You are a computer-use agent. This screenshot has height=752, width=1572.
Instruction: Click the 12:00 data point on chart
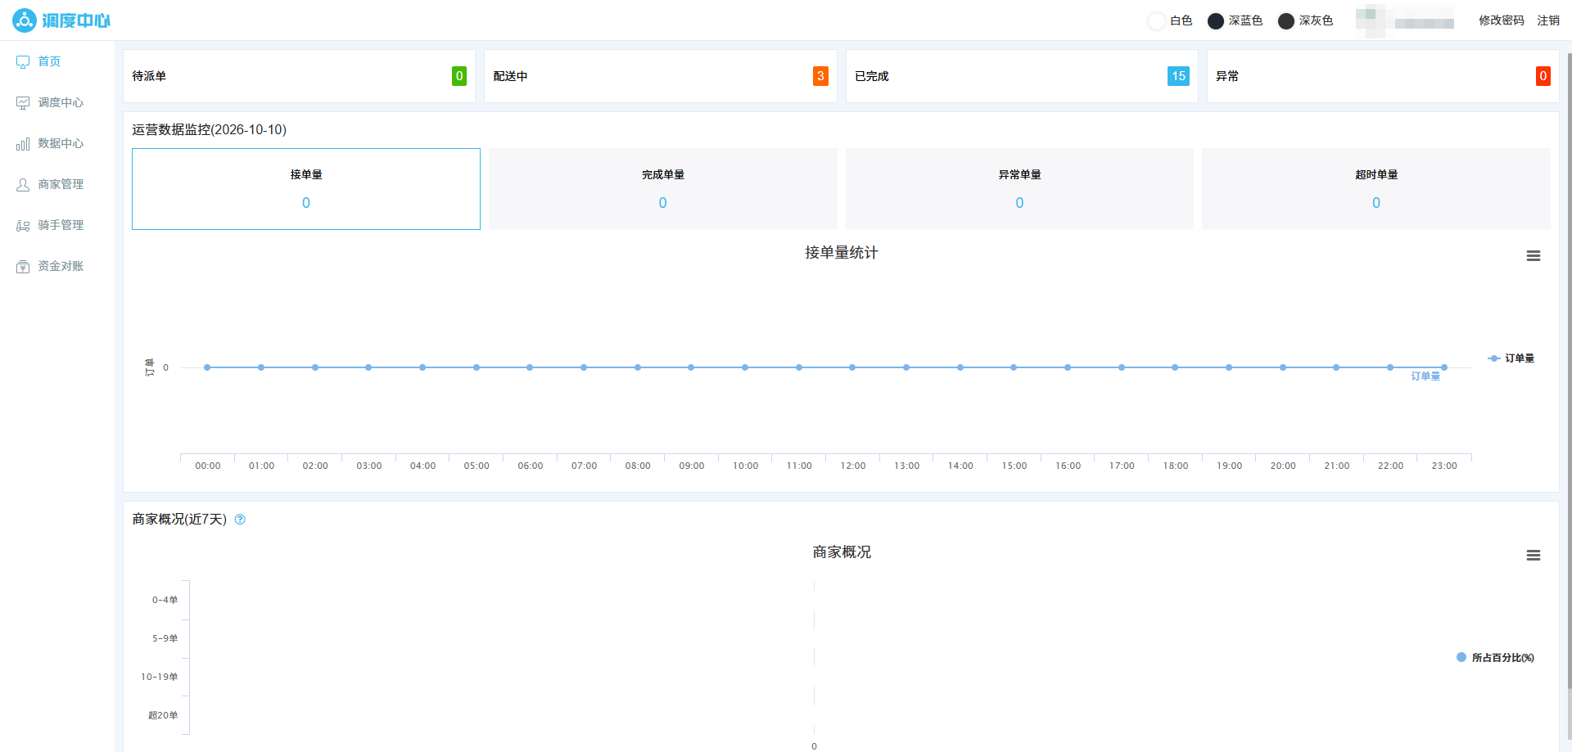point(852,367)
